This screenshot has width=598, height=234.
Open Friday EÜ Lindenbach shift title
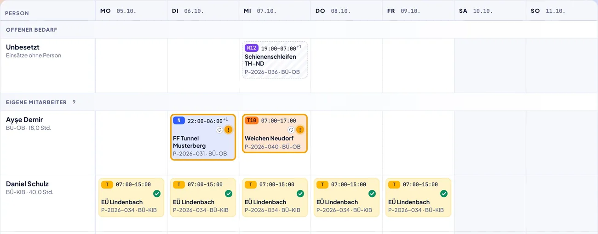coord(409,202)
